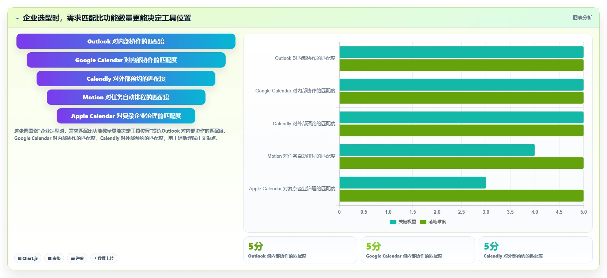
Task: Click chart axis label Google Calendar 对内部协作的匹配度
Action: click(295, 91)
